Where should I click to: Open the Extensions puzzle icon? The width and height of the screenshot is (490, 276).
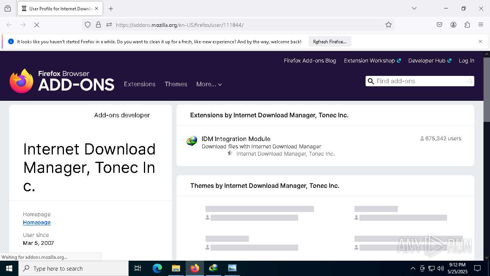pos(467,25)
